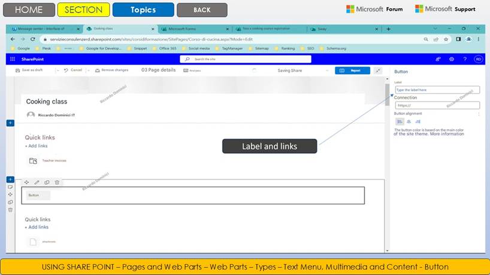Select center button alignment
This screenshot has height=275, width=490.
(x=409, y=121)
